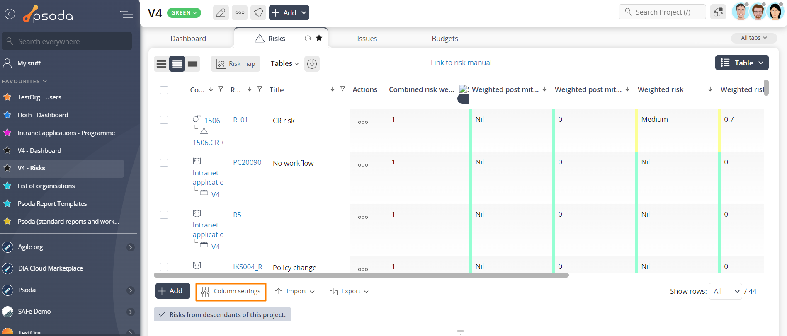
Task: Click the first user avatar
Action: pos(741,12)
